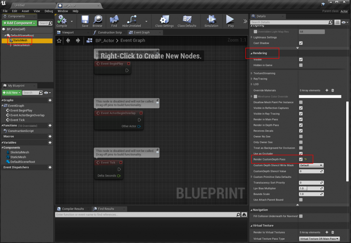
Task: Click graph overview grid icon
Action: 89,40
